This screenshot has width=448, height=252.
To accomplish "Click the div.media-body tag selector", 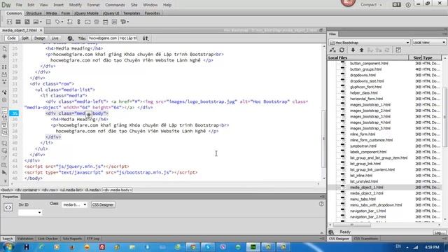I will click(x=118, y=190).
